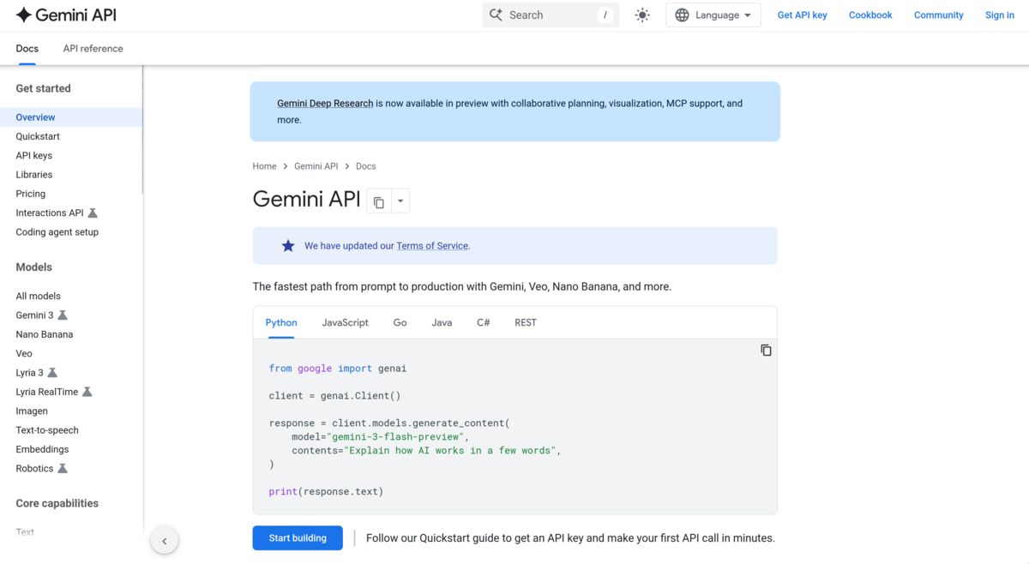Toggle the light/dark theme sun icon
This screenshot has height=564, width=1029.
(642, 15)
